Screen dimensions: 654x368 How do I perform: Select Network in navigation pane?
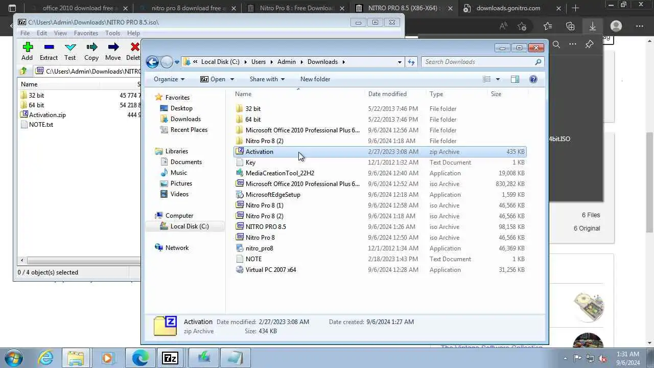[177, 248]
